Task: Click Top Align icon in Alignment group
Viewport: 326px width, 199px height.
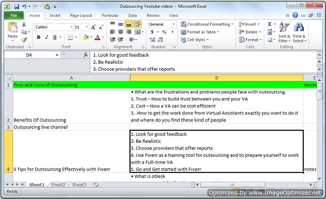Action: coord(113,24)
